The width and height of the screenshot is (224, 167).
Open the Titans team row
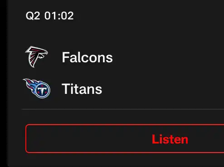coord(123,89)
